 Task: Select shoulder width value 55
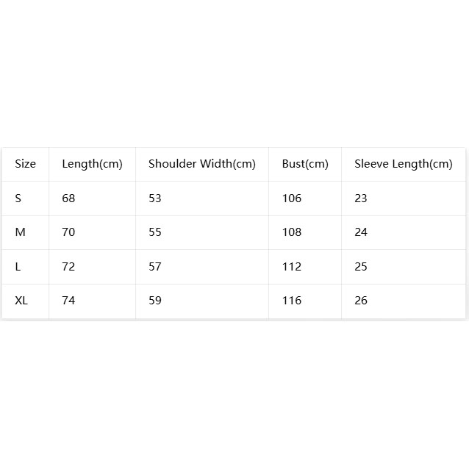155,232
